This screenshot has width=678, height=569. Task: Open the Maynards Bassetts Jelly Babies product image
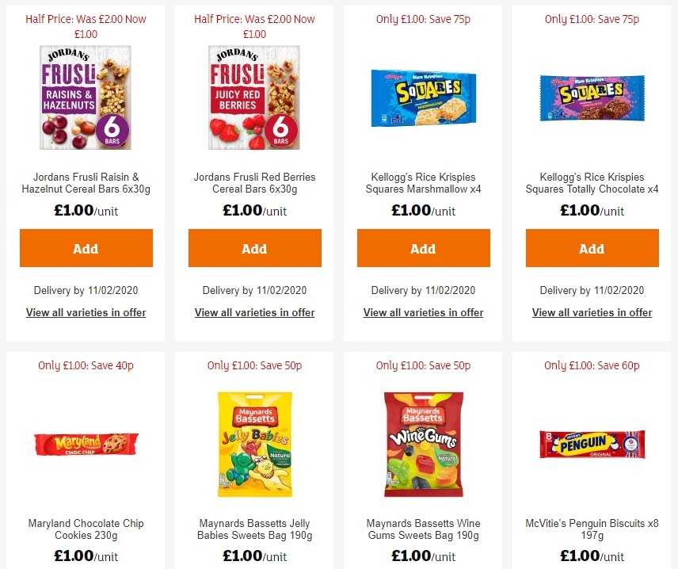[x=254, y=444]
